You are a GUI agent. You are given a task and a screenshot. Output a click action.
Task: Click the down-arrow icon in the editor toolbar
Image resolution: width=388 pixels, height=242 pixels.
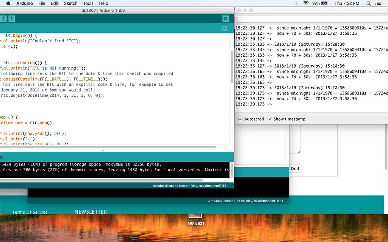click(x=11, y=18)
